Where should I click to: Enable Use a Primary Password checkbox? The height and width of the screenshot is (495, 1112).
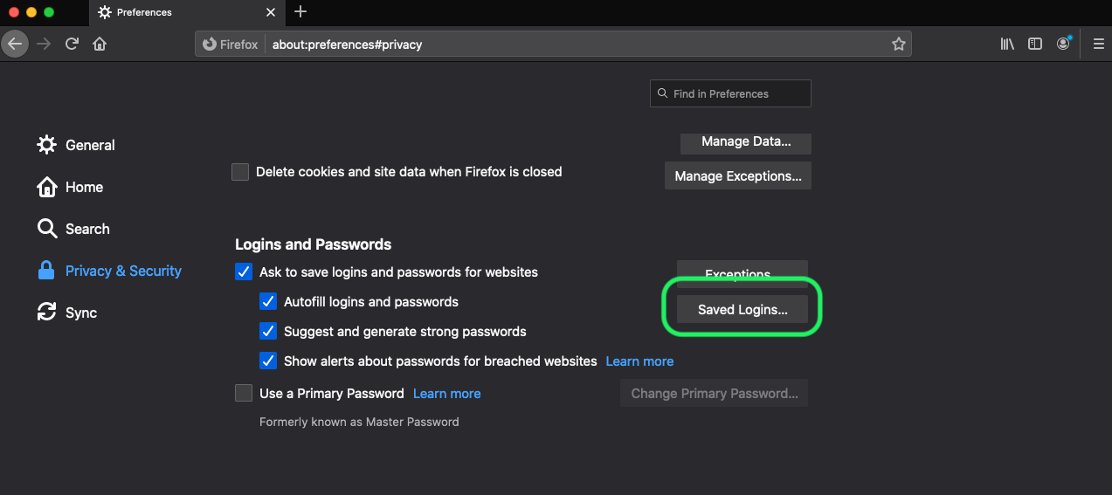pyautogui.click(x=244, y=394)
